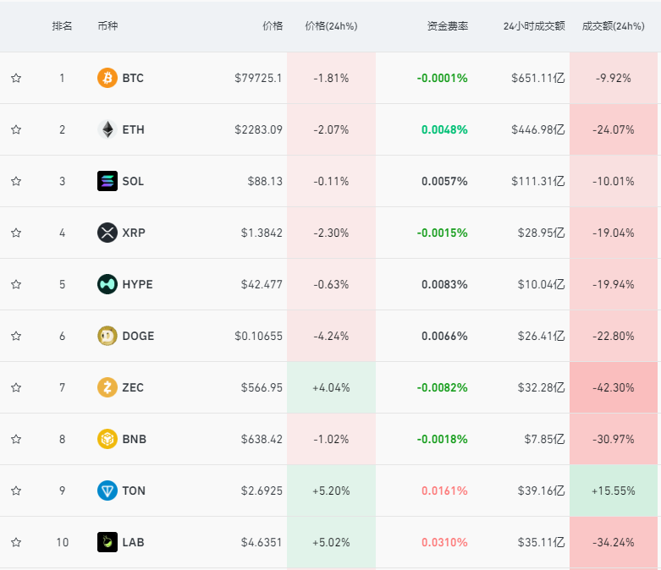Click the $7.85亿 volume cell
Viewport: 661px width, 570px height.
tap(544, 439)
